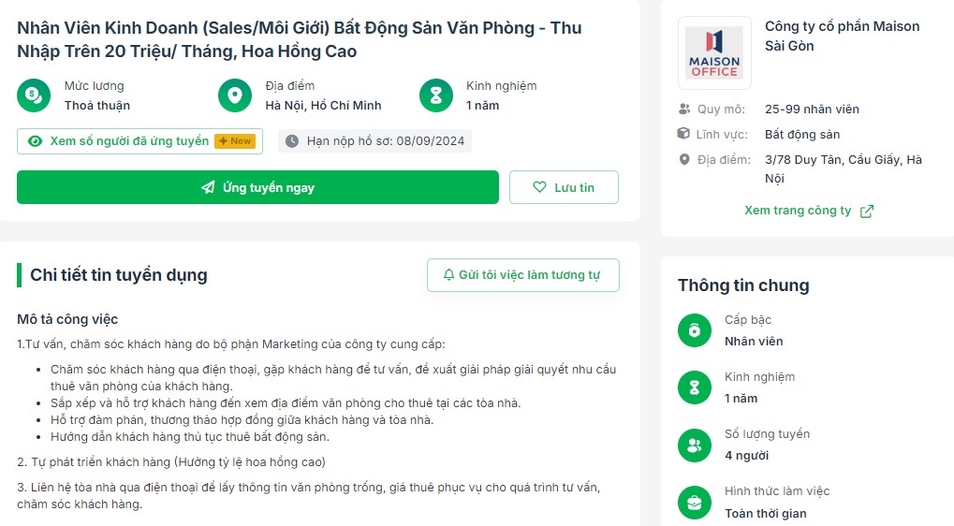This screenshot has width=954, height=526.
Task: Click the salary coin icon next to Mức lương
Action: (34, 95)
